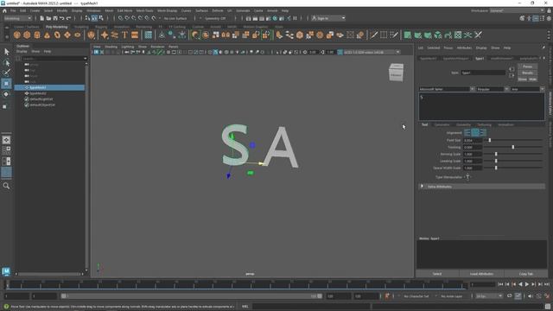Create a polygon cube from the shelf

pyautogui.click(x=27, y=35)
